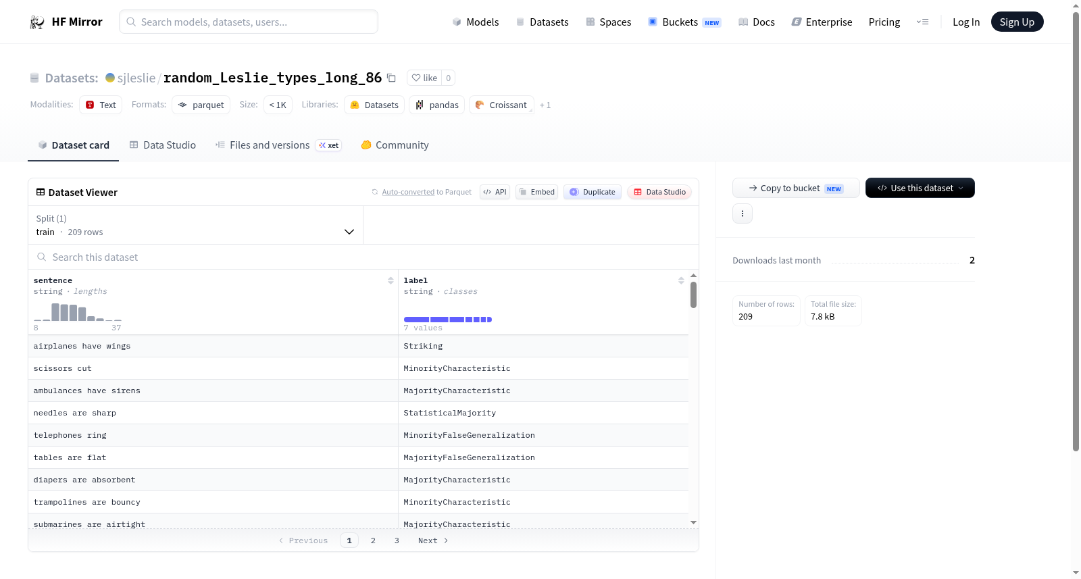Open the Embed button
The width and height of the screenshot is (1081, 579).
click(536, 192)
